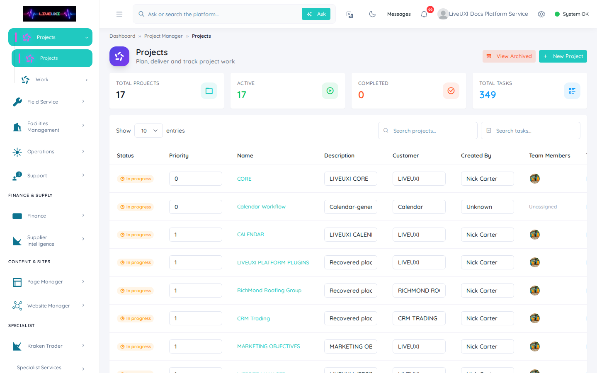Click the Operations sun icon

[x=17, y=152]
